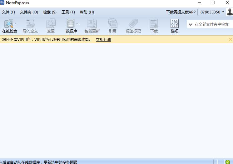233x164 pixels.
Task: Maximize the NoteExpress window
Action: coord(213,2)
